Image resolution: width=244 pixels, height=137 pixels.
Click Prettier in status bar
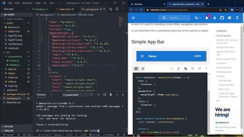click(108, 135)
